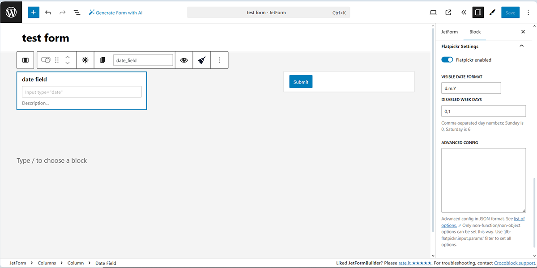This screenshot has height=268, width=537.
Task: Click the date input placeholder field
Action: coord(82,92)
